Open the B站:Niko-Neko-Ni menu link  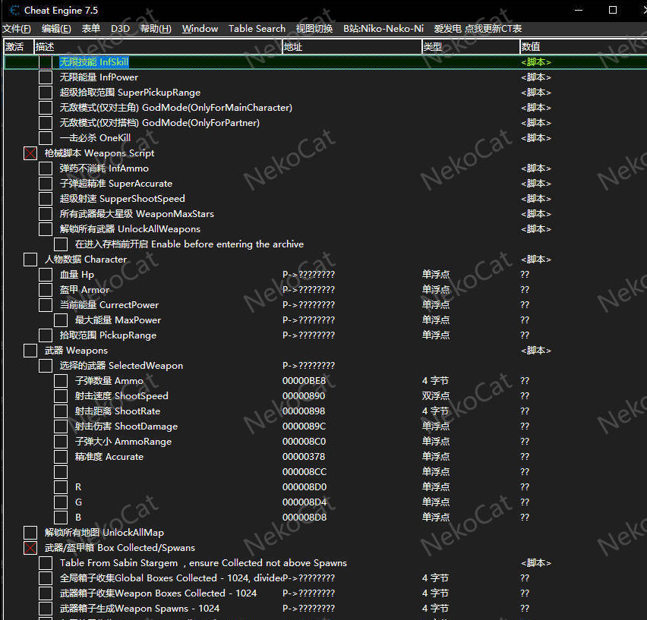(383, 29)
